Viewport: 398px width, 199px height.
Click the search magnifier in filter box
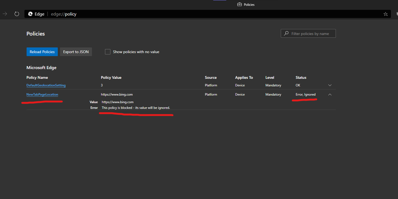click(286, 33)
